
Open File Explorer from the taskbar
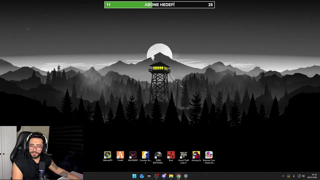tap(171, 176)
